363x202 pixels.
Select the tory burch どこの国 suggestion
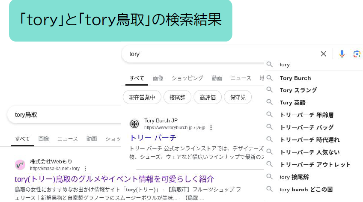click(x=306, y=190)
